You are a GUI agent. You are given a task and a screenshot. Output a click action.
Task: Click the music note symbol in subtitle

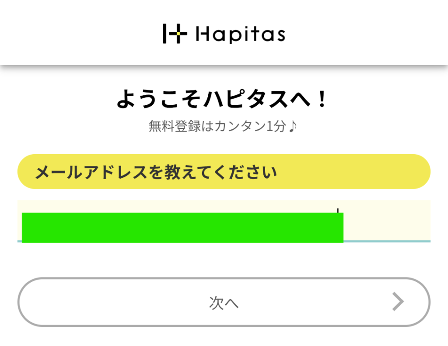tap(293, 127)
